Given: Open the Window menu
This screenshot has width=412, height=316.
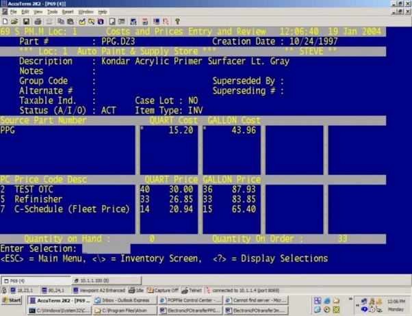Looking at the screenshot, I should pyautogui.click(x=86, y=12).
